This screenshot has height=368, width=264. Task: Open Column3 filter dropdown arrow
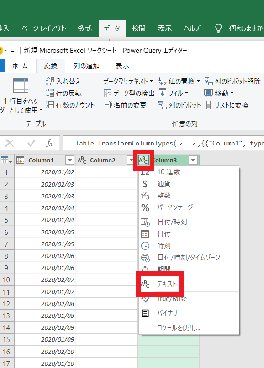[193, 161]
